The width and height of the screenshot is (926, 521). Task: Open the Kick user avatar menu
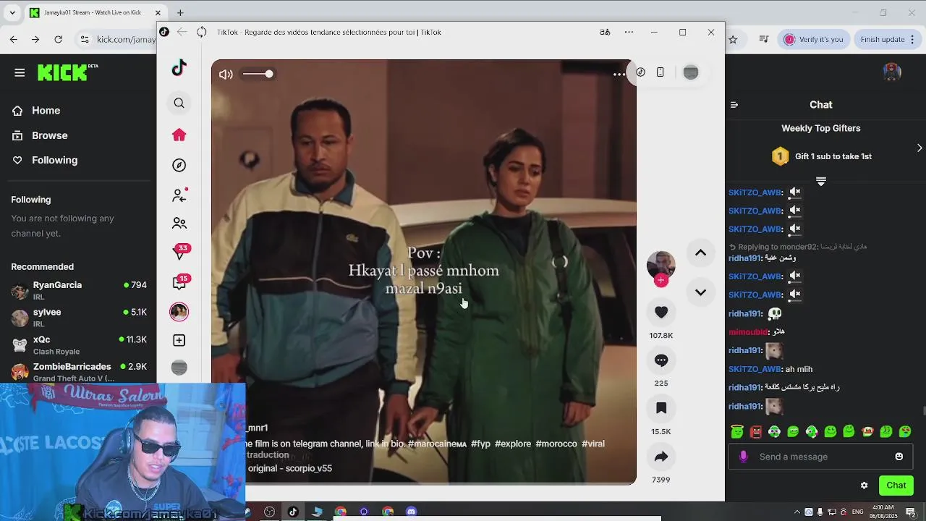click(892, 72)
